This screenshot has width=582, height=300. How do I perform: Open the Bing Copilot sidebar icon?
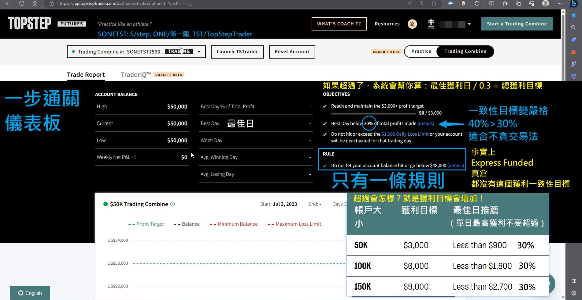[574, 4]
